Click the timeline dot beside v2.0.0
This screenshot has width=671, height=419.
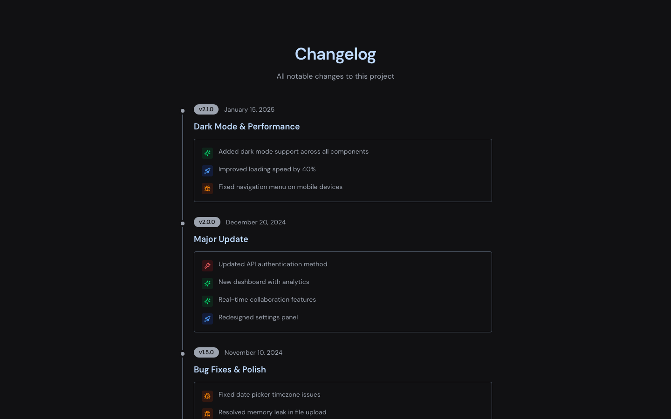click(x=183, y=223)
